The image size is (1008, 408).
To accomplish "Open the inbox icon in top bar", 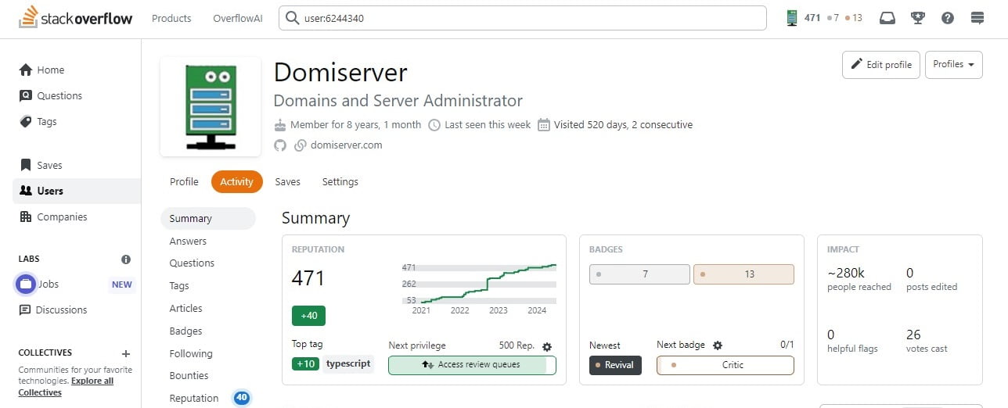I will (x=887, y=18).
